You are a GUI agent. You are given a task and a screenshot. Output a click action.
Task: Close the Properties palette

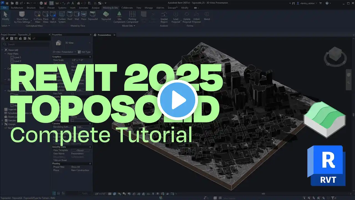90,35
